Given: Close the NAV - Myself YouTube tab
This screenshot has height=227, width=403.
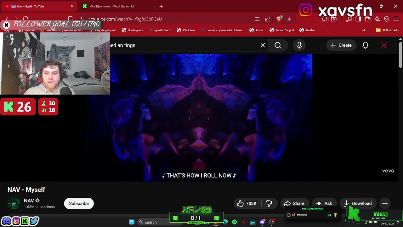Looking at the screenshot, I should tap(72, 6).
